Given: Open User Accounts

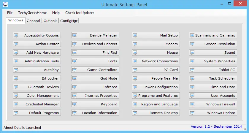Looking at the screenshot, I should [x=213, y=96].
